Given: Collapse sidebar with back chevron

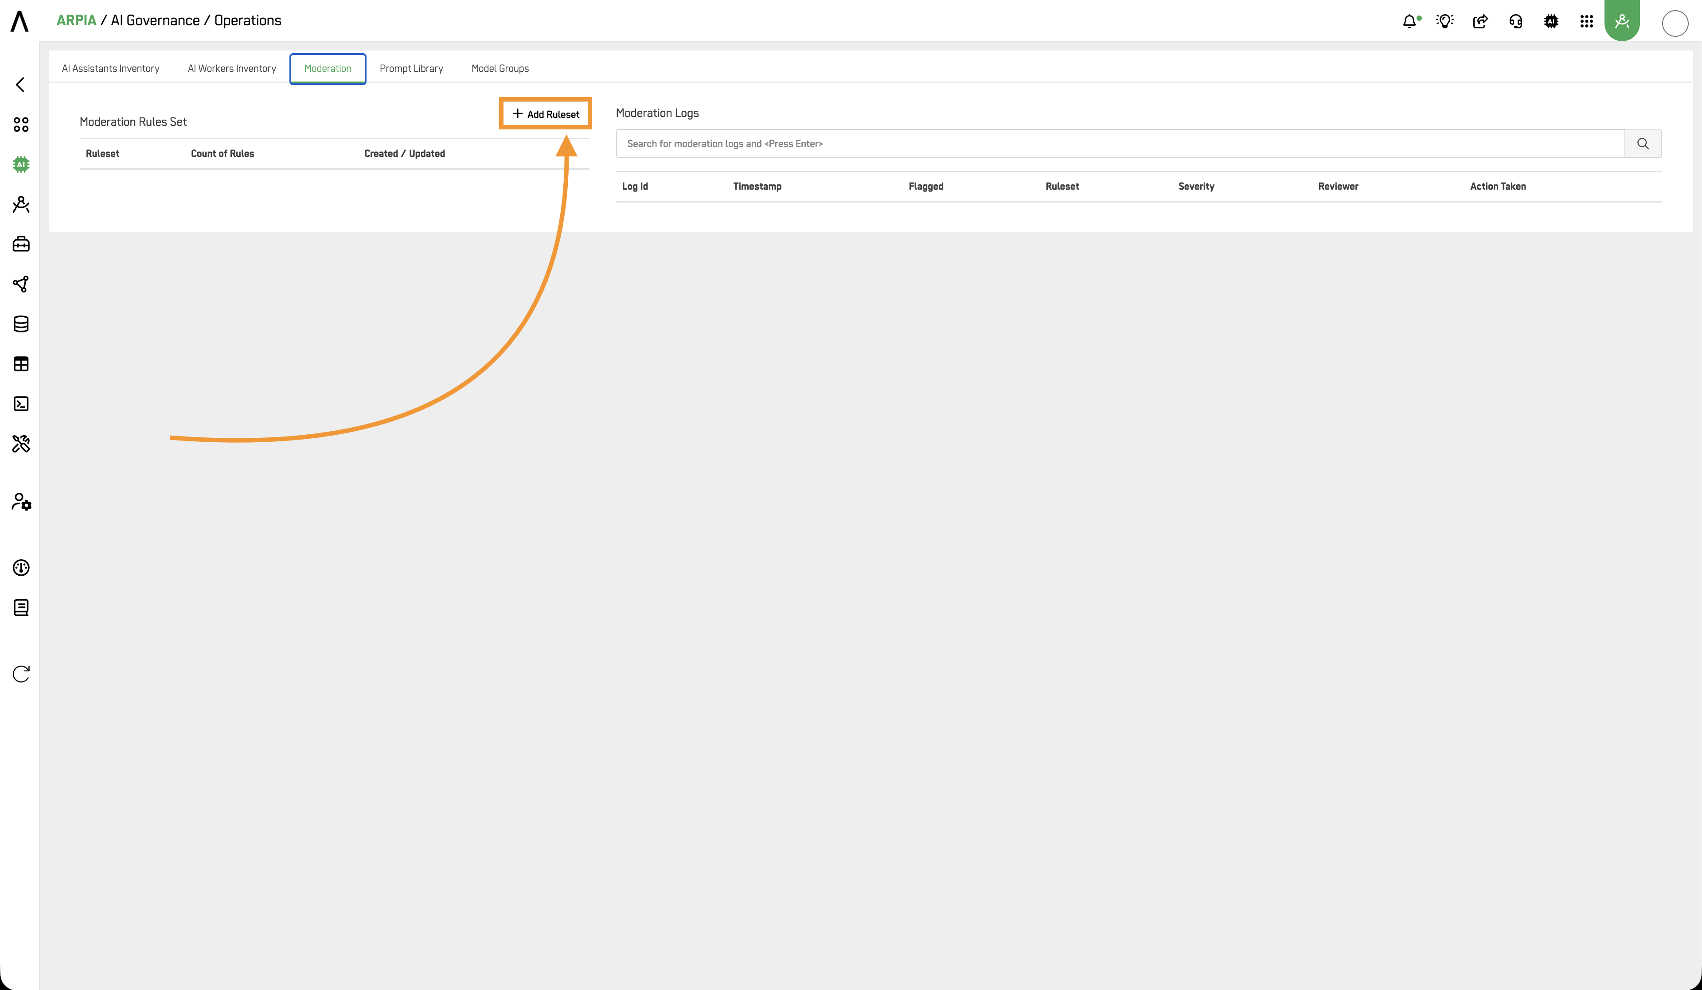Looking at the screenshot, I should [x=20, y=84].
